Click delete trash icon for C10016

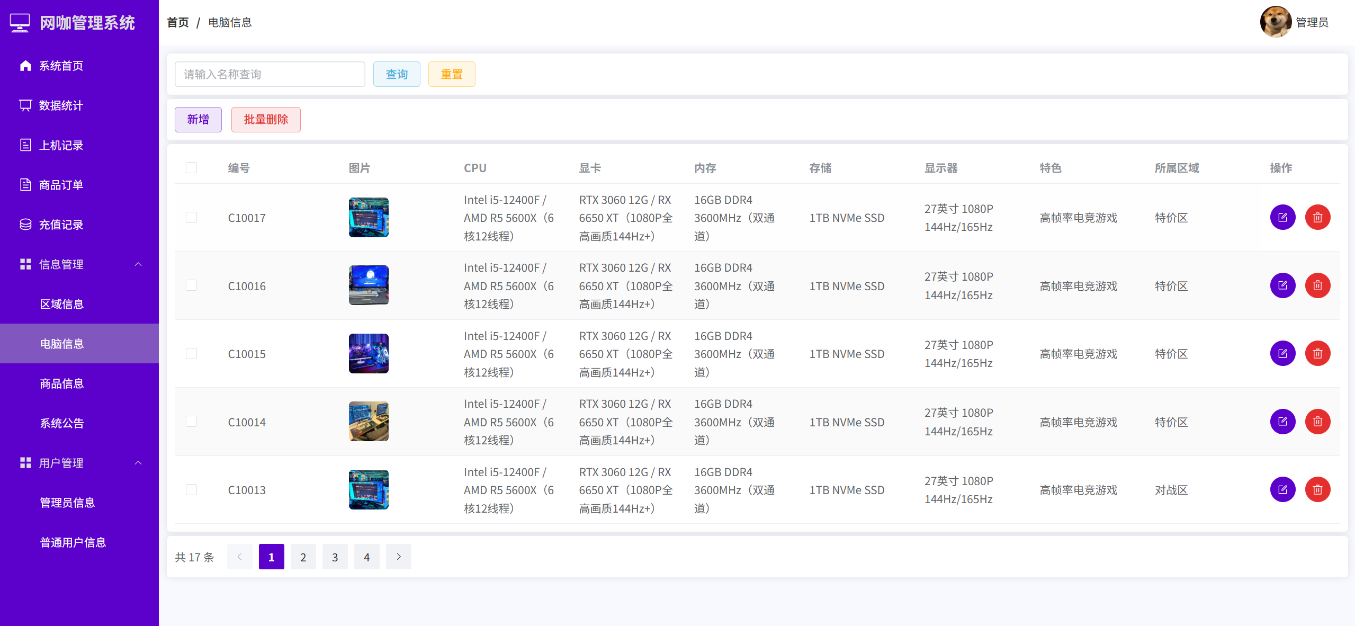pyautogui.click(x=1317, y=285)
